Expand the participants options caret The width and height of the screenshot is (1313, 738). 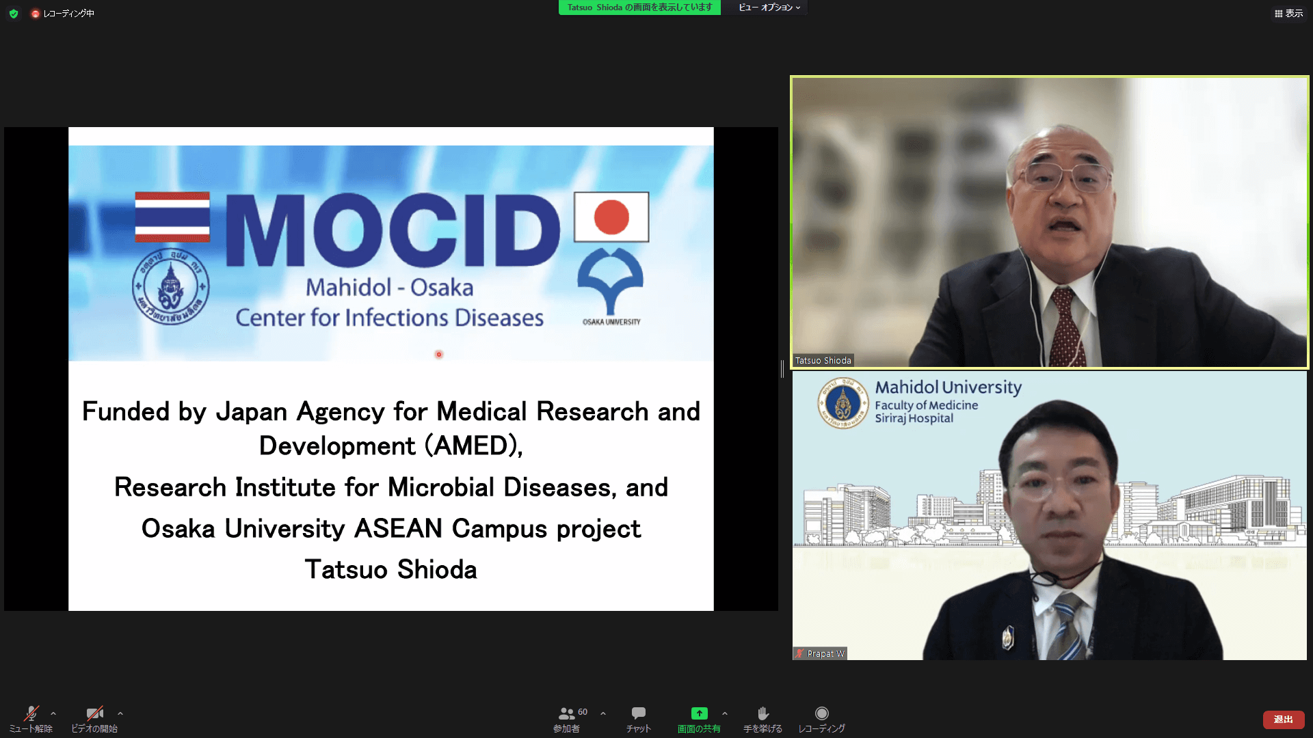point(603,713)
